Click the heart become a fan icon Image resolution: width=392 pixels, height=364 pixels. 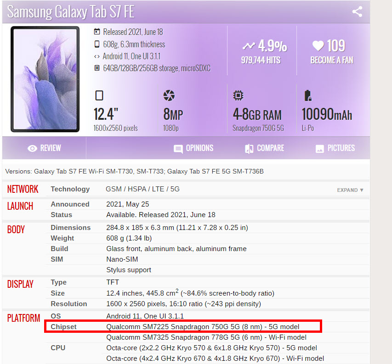(318, 46)
